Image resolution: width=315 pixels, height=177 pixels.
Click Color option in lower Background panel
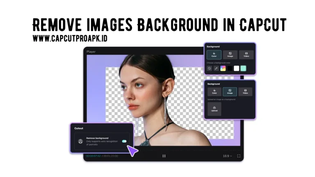point(214,92)
